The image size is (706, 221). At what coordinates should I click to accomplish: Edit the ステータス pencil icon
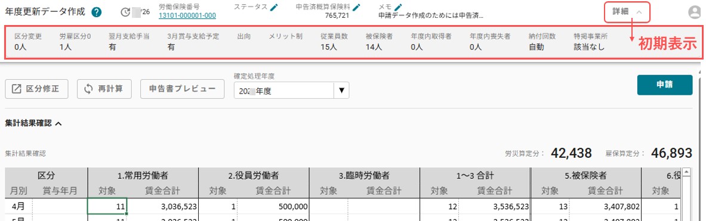pos(274,7)
